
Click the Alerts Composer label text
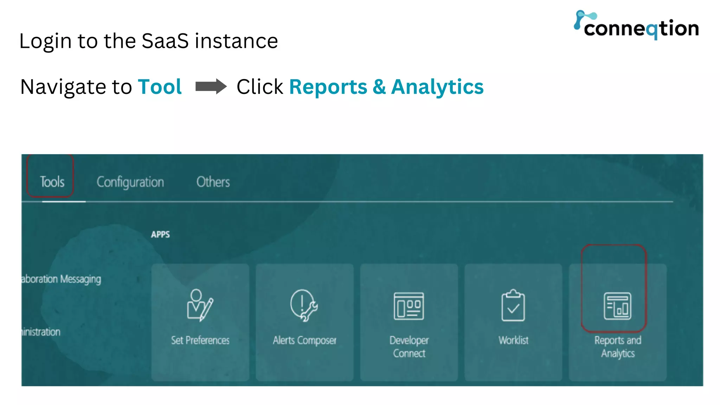click(x=304, y=340)
